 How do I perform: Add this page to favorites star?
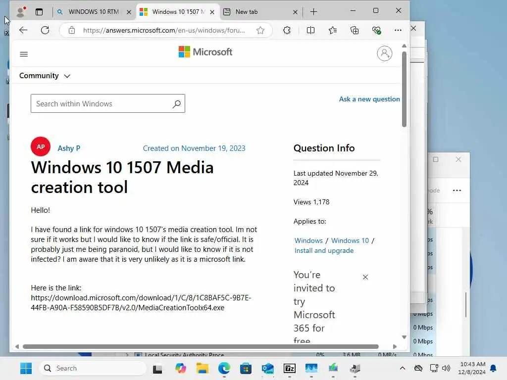click(x=260, y=30)
